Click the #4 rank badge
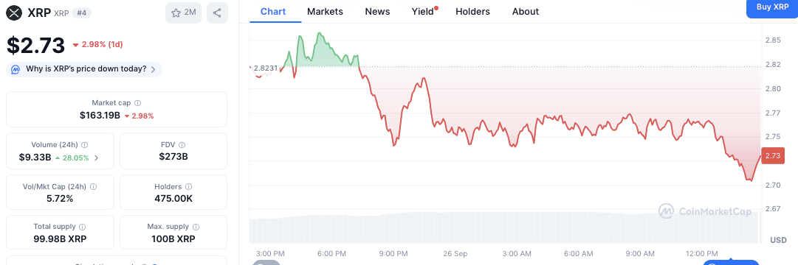 click(81, 13)
